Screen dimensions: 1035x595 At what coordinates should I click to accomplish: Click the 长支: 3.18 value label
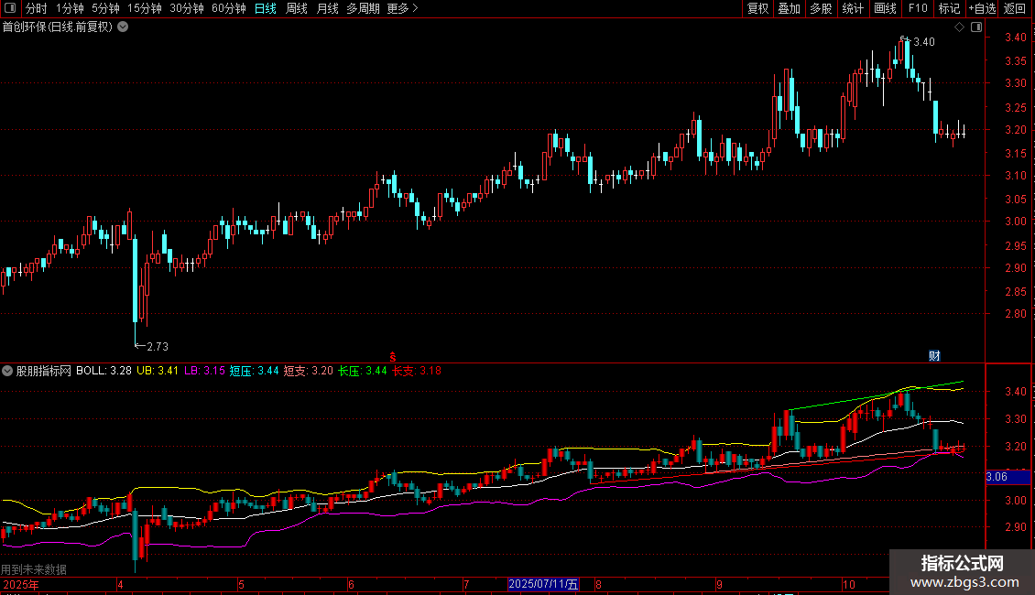[x=417, y=371]
